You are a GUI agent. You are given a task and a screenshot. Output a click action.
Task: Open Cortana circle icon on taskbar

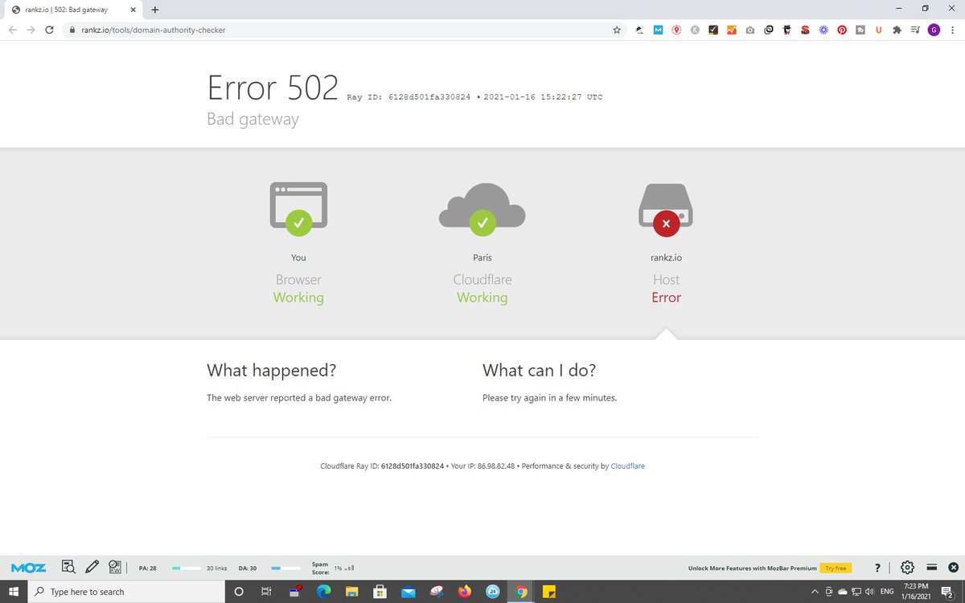click(x=239, y=592)
